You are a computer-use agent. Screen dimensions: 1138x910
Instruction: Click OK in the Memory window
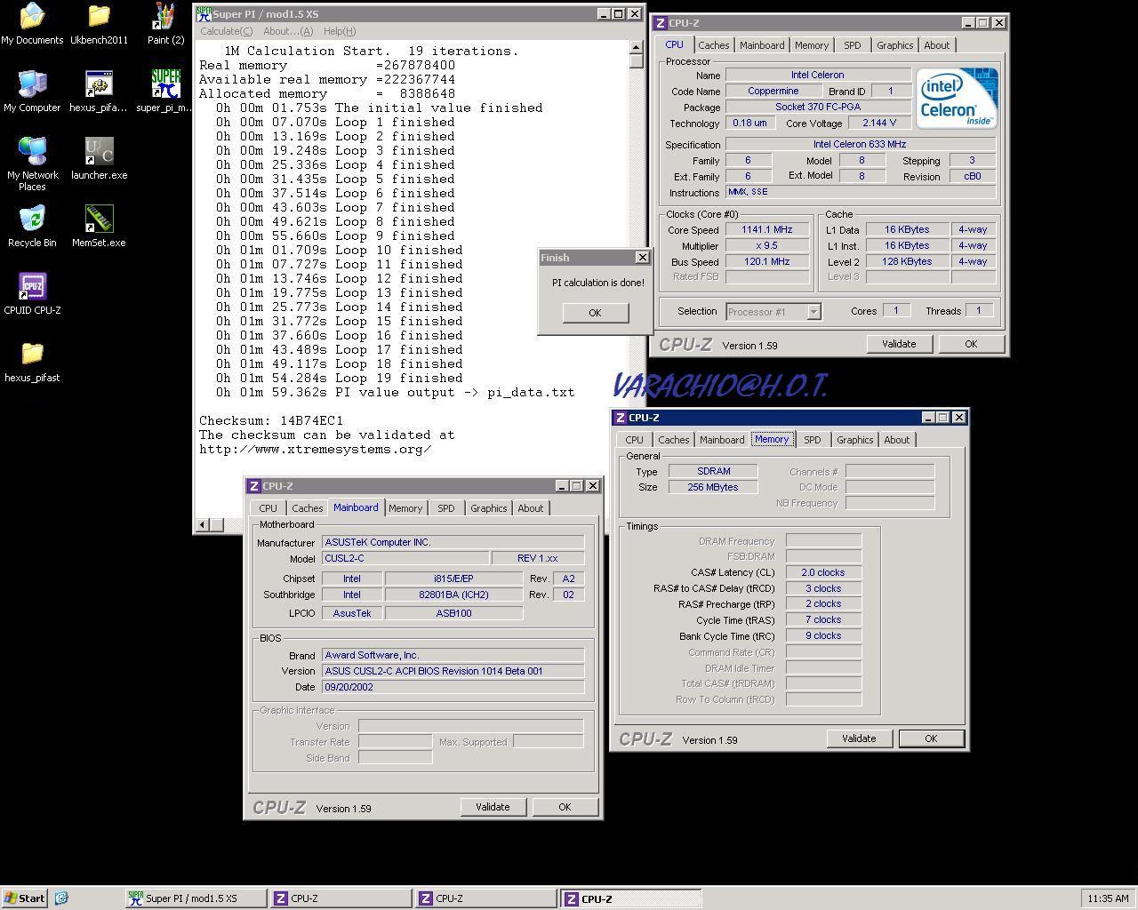coord(931,738)
